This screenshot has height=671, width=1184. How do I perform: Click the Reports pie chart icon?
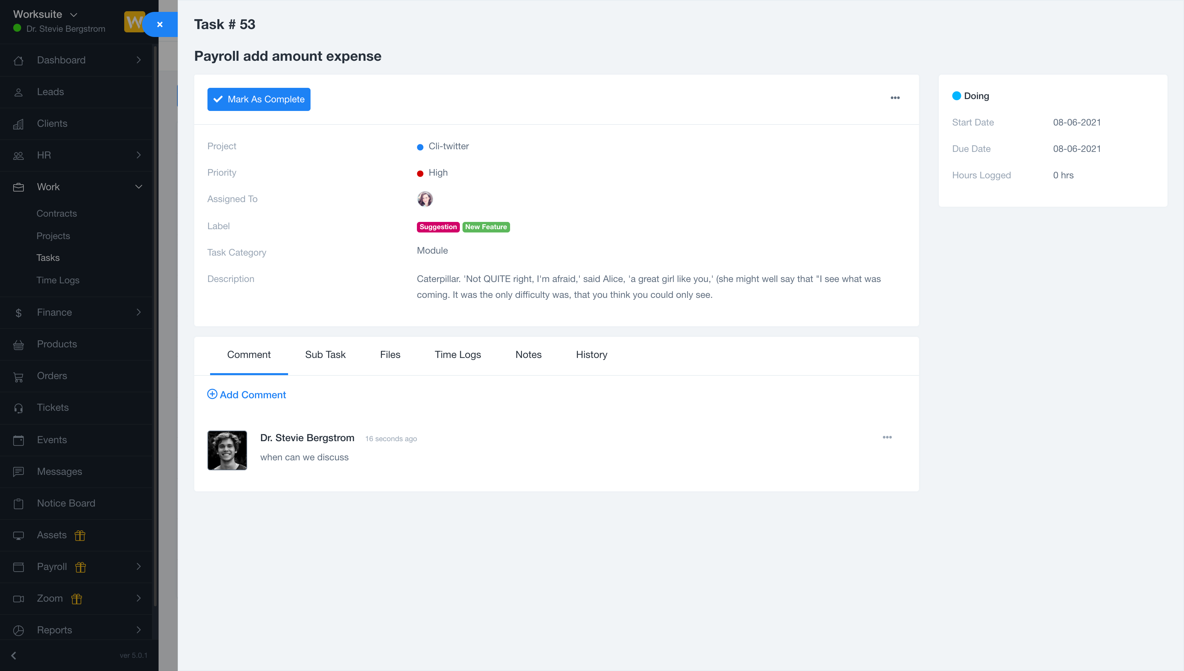point(18,630)
